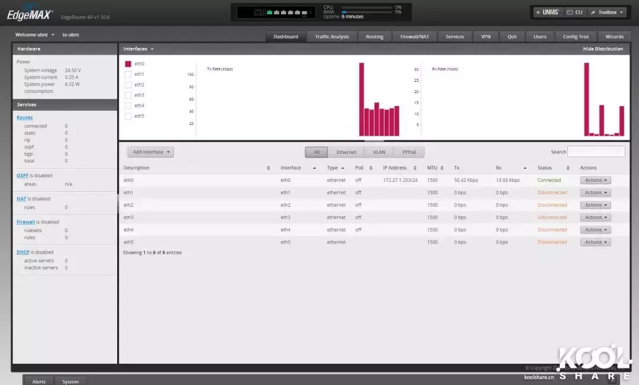Sort by the Rx column arrow

click(525, 168)
